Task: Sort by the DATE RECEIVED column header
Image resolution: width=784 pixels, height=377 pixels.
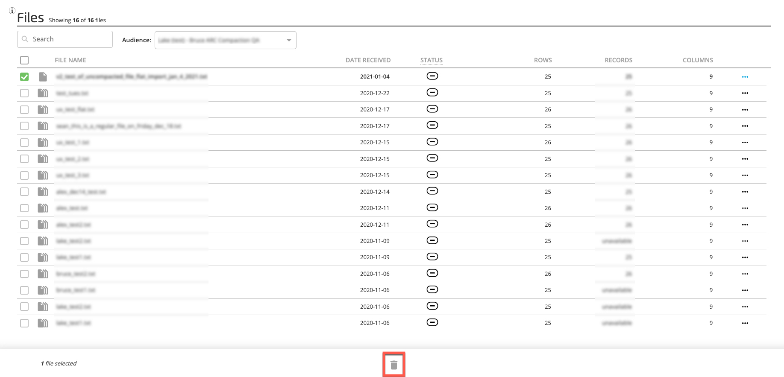Action: [368, 60]
